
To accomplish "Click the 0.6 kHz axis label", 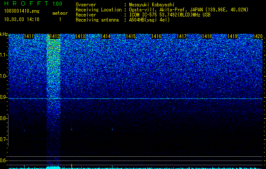I will pos(3,161).
